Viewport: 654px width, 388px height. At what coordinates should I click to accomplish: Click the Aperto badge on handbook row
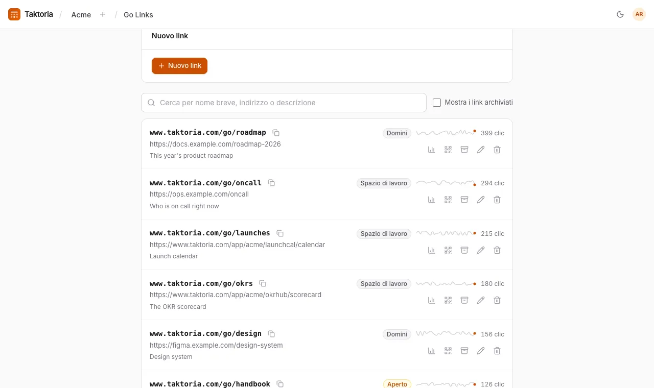pyautogui.click(x=397, y=384)
